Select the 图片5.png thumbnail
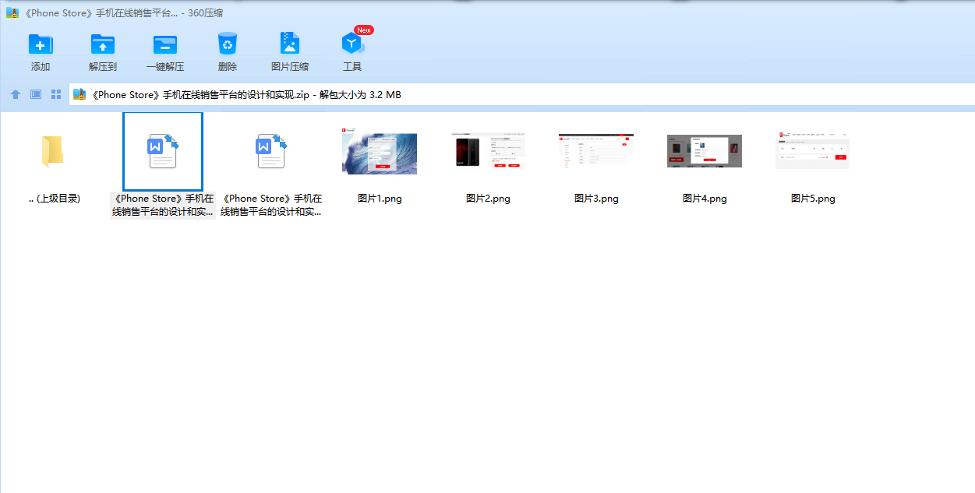 coord(813,150)
